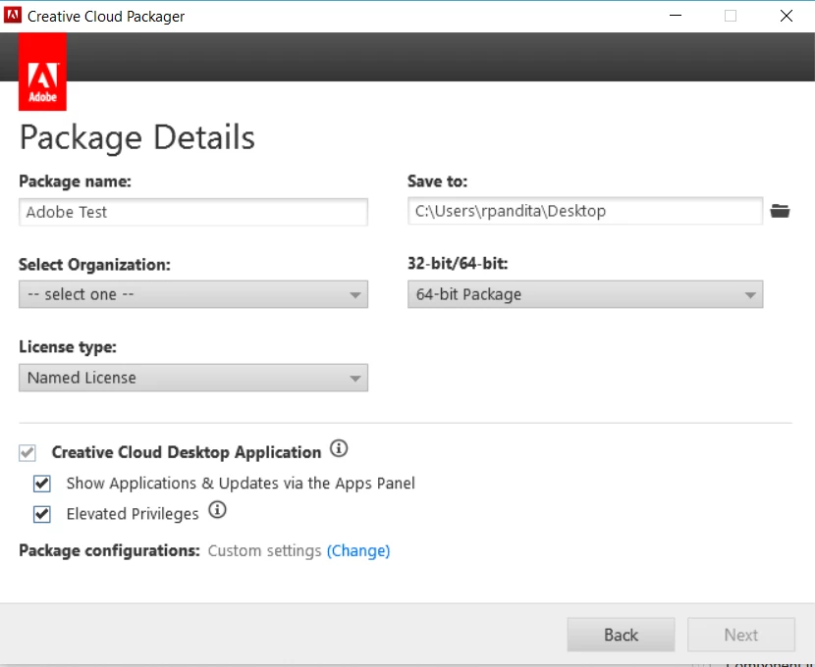
Task: Click into the Save to path field
Action: click(585, 211)
